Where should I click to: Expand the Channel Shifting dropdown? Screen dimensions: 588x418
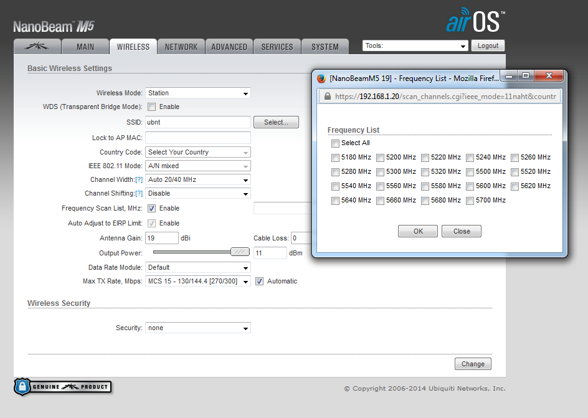pos(198,193)
